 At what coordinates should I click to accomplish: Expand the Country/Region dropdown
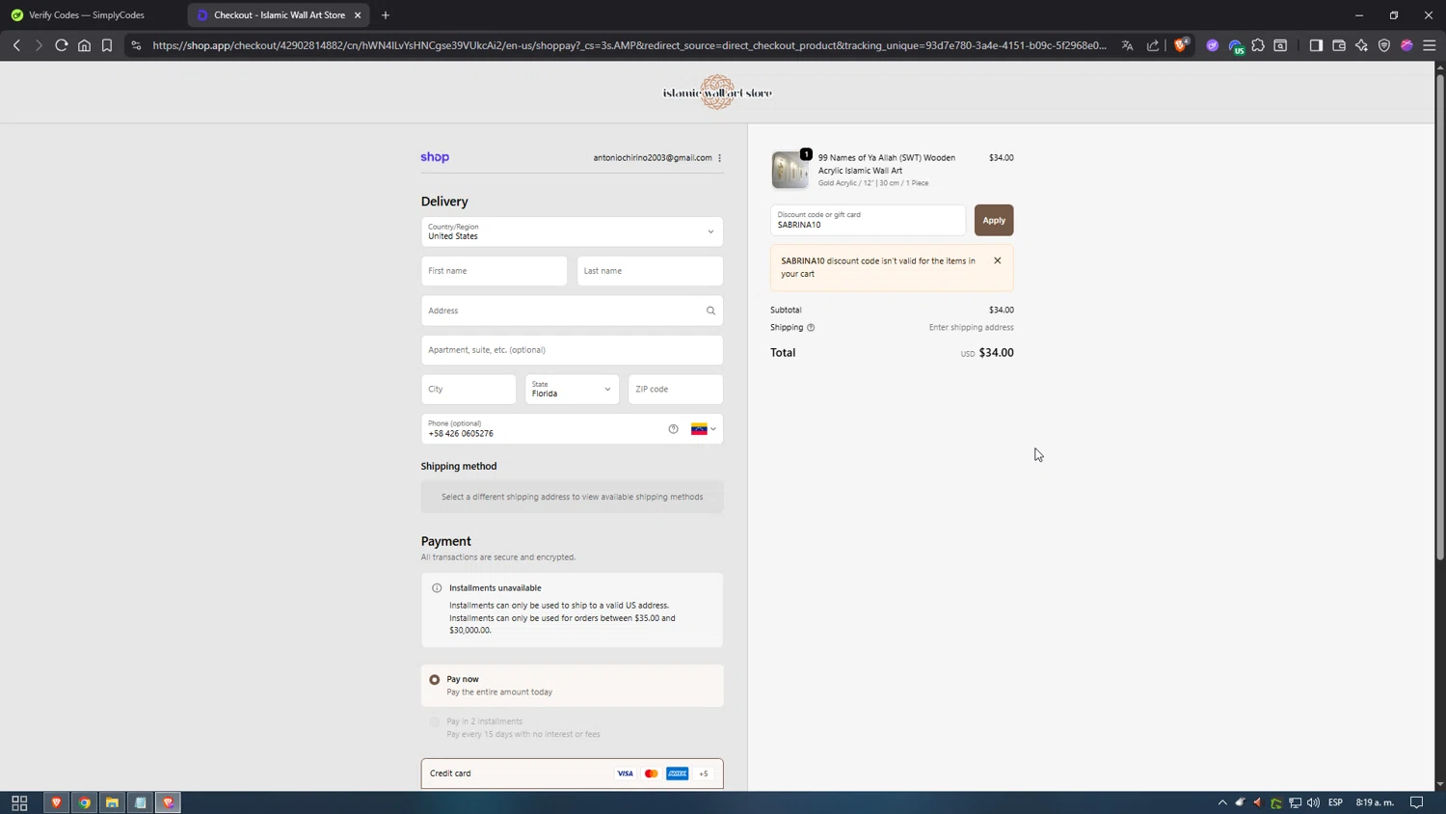click(572, 231)
